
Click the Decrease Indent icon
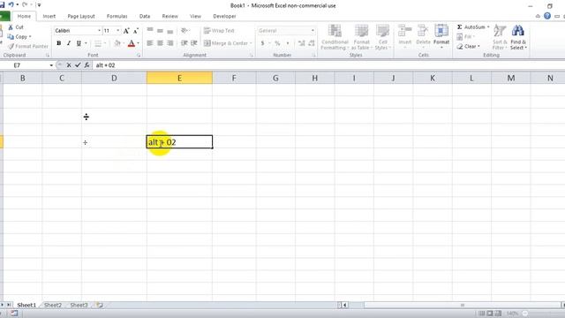click(x=185, y=43)
